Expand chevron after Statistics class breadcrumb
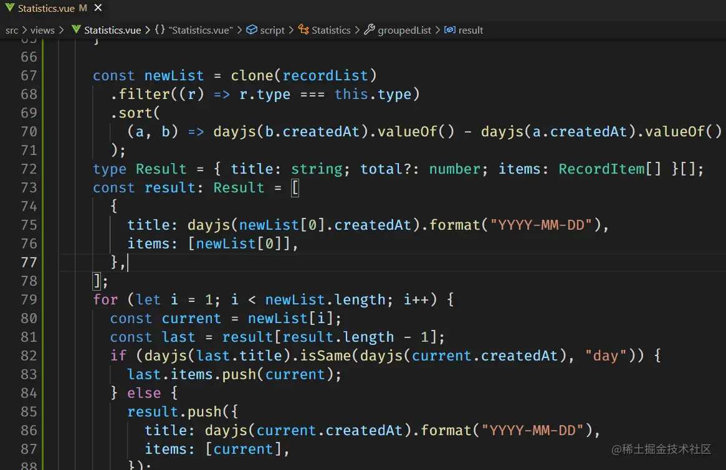Viewport: 726px width, 470px height. point(357,30)
